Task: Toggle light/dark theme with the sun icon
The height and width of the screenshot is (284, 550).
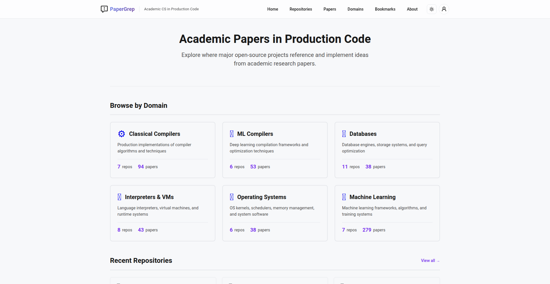Action: tap(431, 9)
